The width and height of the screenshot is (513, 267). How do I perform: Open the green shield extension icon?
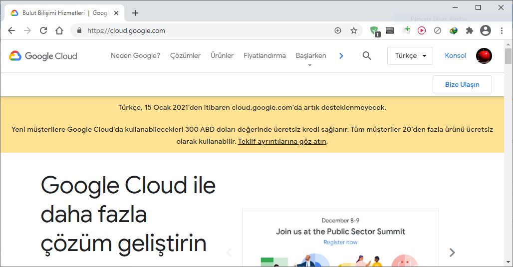coord(375,31)
